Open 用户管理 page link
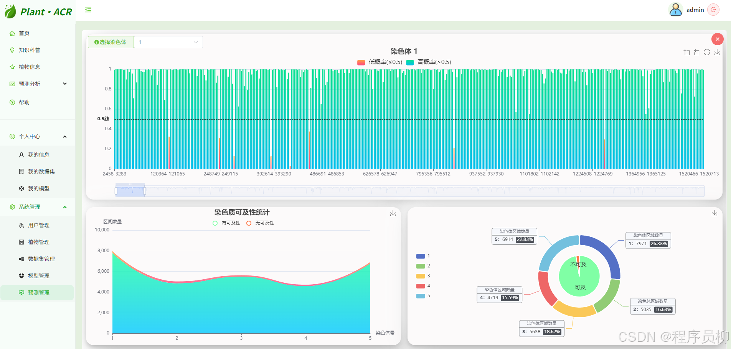Screen dimensions: 731x349 (38, 225)
